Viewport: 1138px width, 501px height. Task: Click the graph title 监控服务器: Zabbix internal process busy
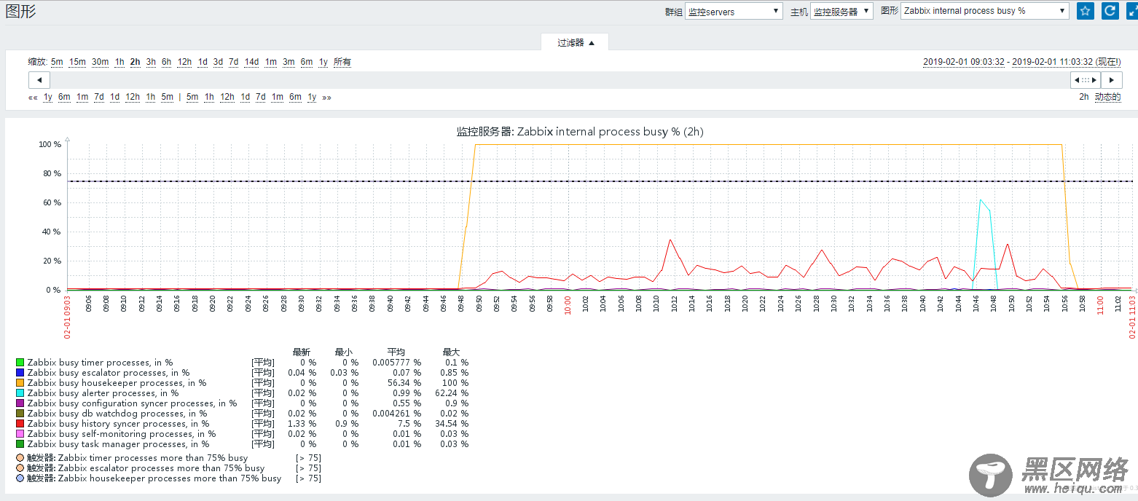(580, 132)
